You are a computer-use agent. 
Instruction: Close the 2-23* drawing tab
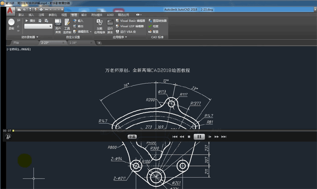(x=63, y=43)
